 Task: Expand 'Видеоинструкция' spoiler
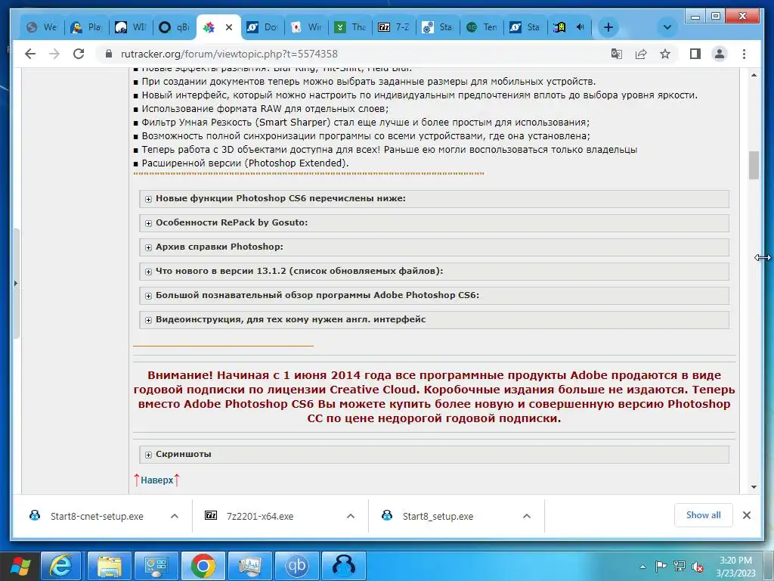coord(434,320)
